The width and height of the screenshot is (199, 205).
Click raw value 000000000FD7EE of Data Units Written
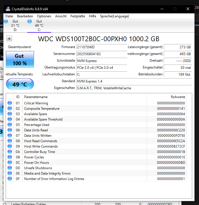171,136
